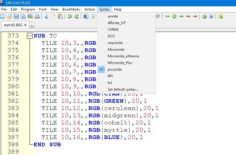Click the green plus circle bookmark icon
Image resolution: width=236 pixels, height=155 pixels.
tap(174, 17)
